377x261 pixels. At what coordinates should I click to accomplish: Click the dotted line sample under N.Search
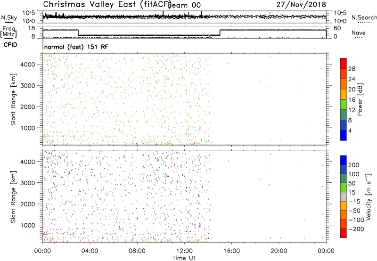click(x=364, y=23)
